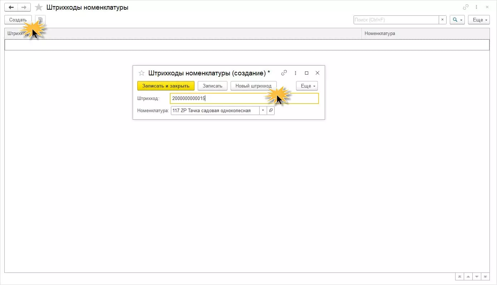
Task: Click Записать и закрыть button
Action: (x=166, y=86)
